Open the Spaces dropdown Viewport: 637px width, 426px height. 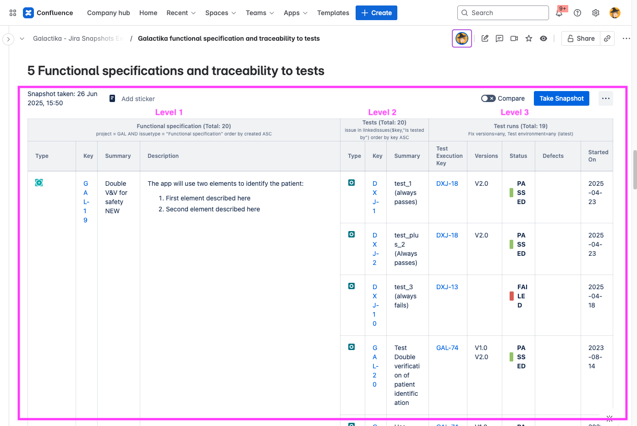220,13
